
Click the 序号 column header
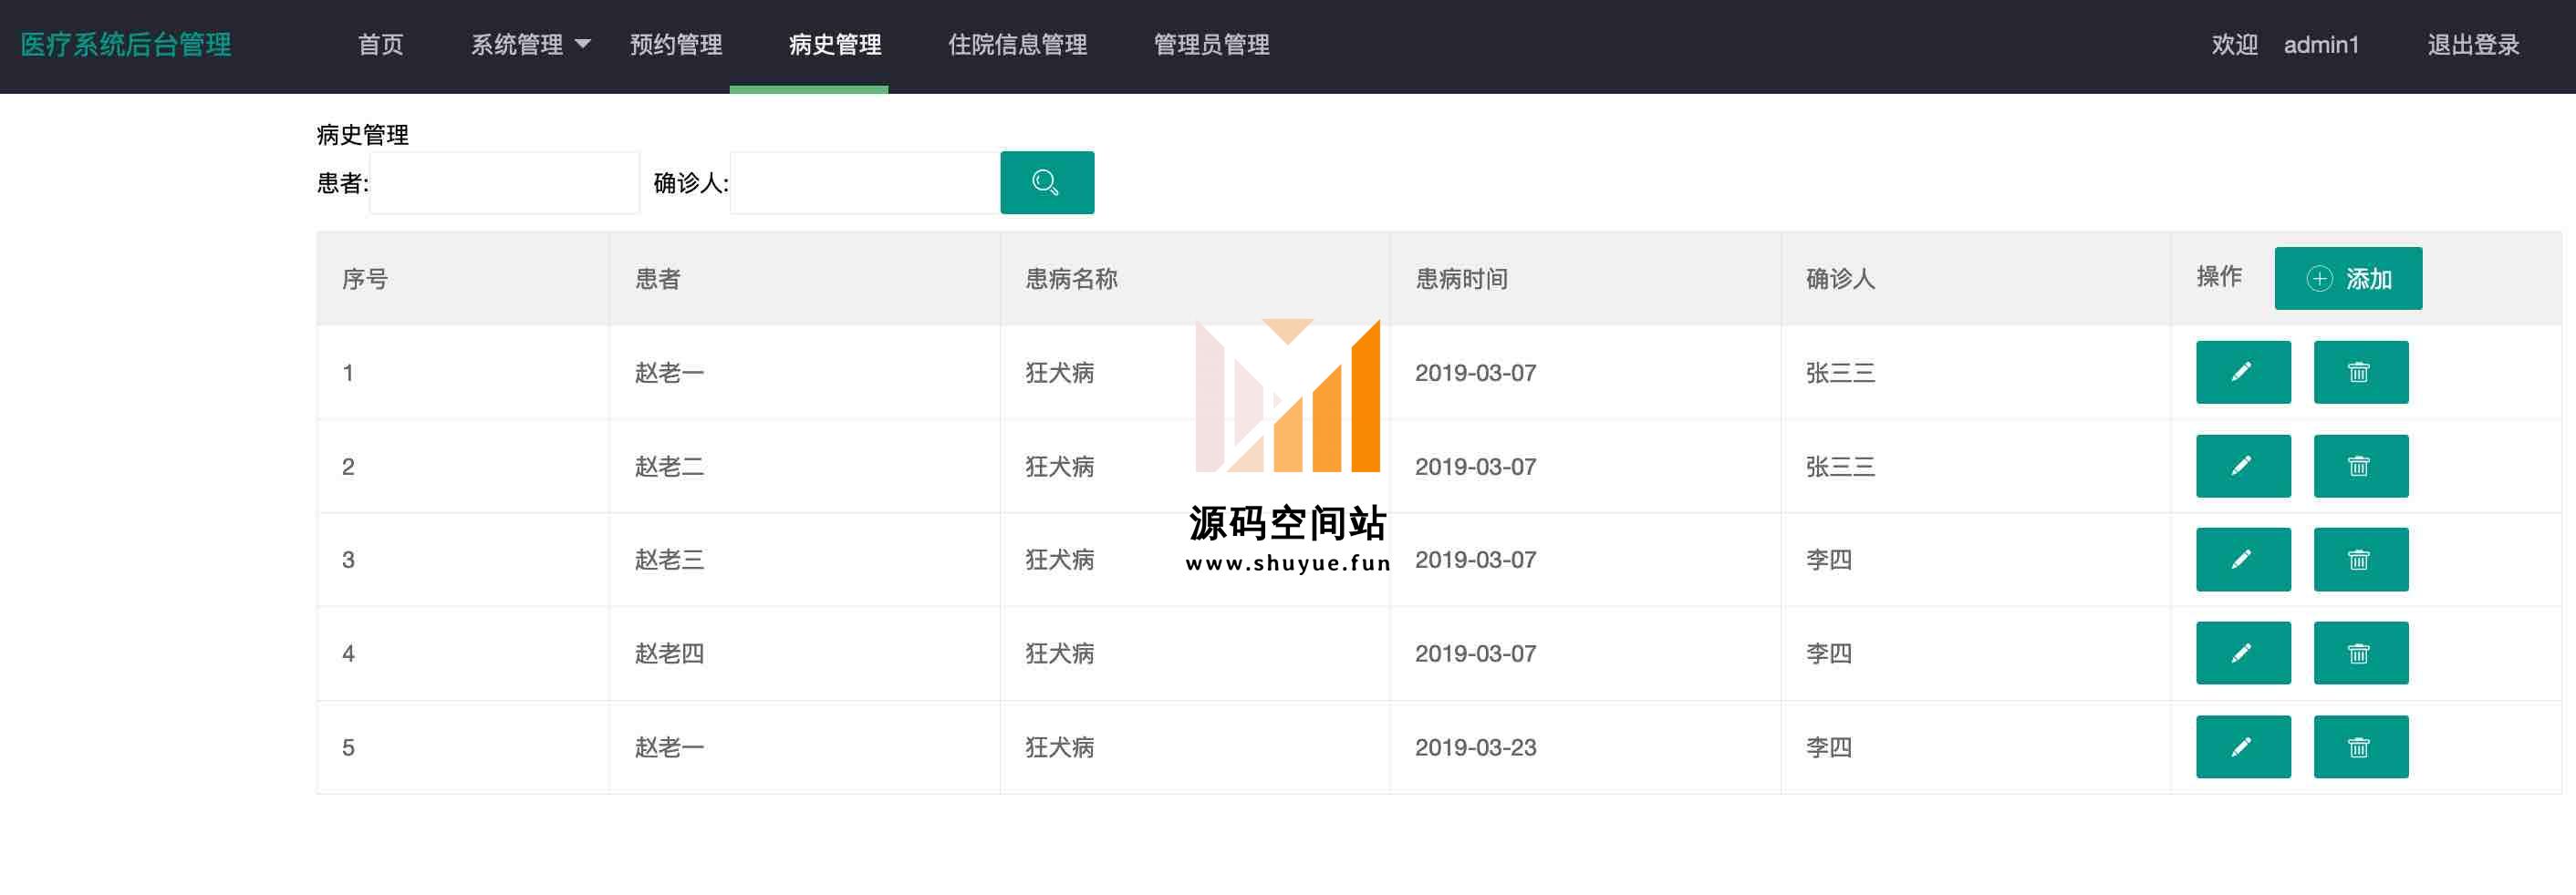click(365, 279)
